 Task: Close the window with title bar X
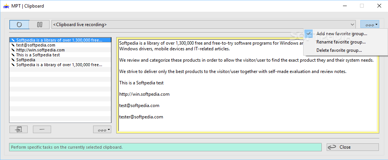click(379, 6)
